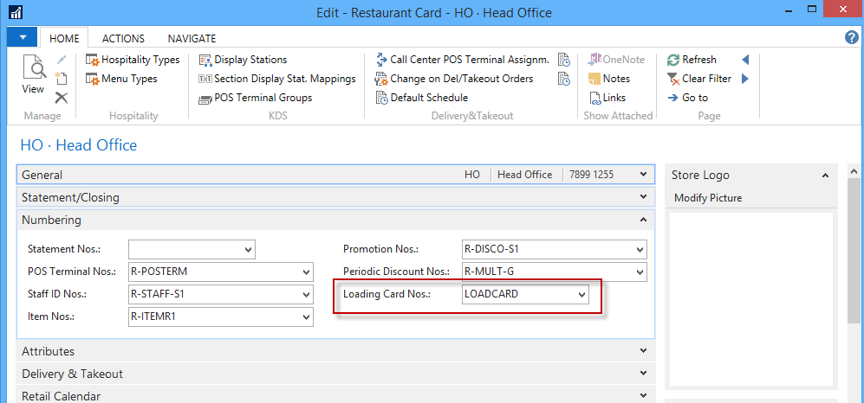
Task: Open Hospitality Types
Action: tap(133, 60)
